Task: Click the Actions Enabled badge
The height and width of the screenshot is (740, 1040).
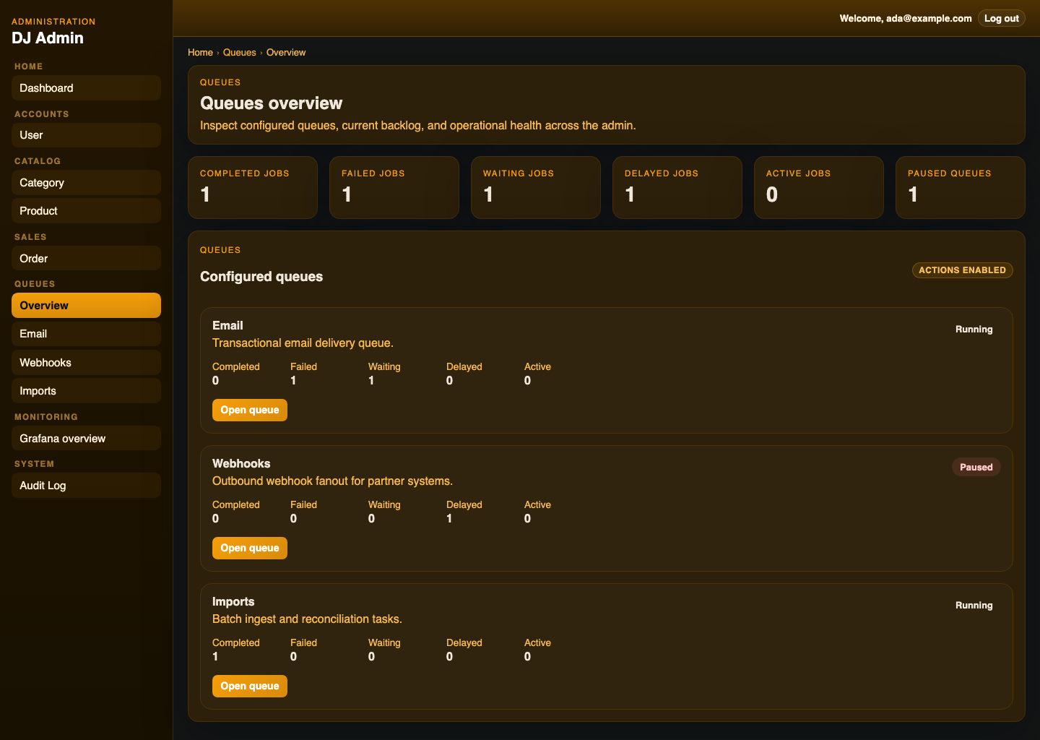Action: coord(962,270)
